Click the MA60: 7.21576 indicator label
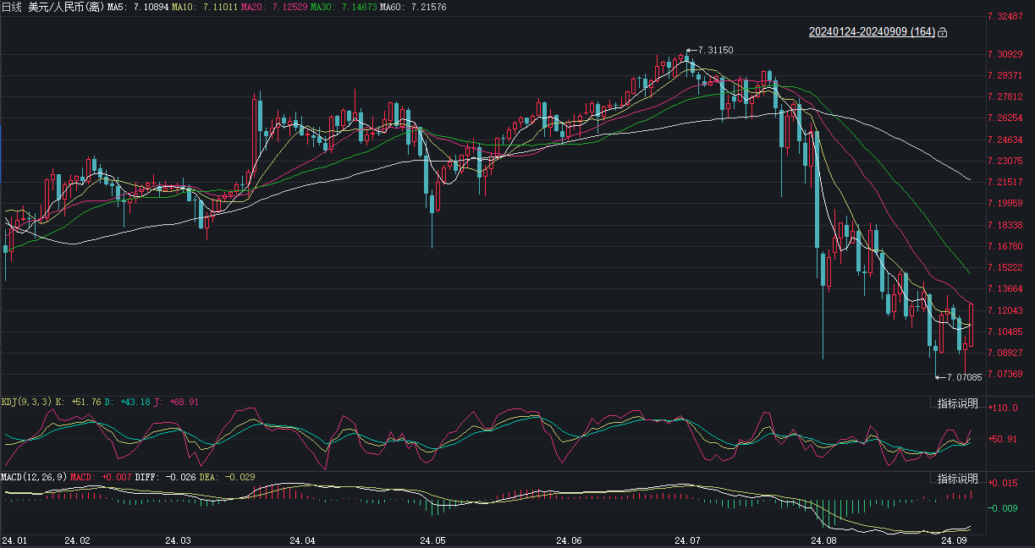Image resolution: width=1035 pixels, height=548 pixels. (412, 7)
